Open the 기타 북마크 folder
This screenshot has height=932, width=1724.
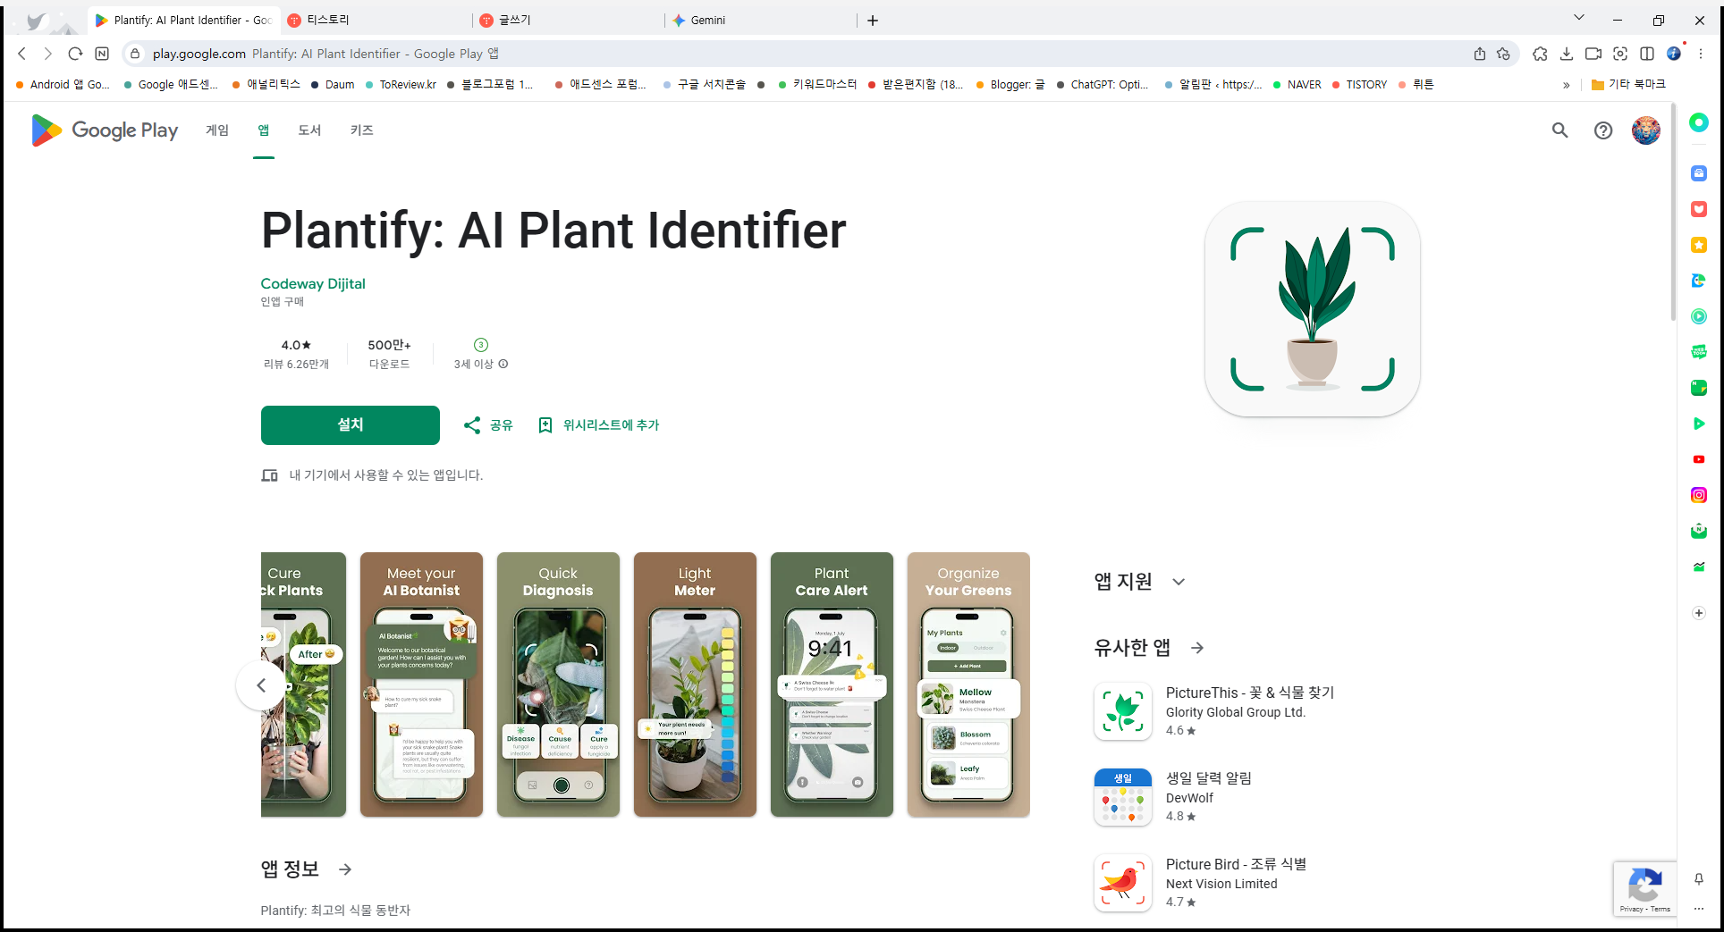pyautogui.click(x=1628, y=85)
